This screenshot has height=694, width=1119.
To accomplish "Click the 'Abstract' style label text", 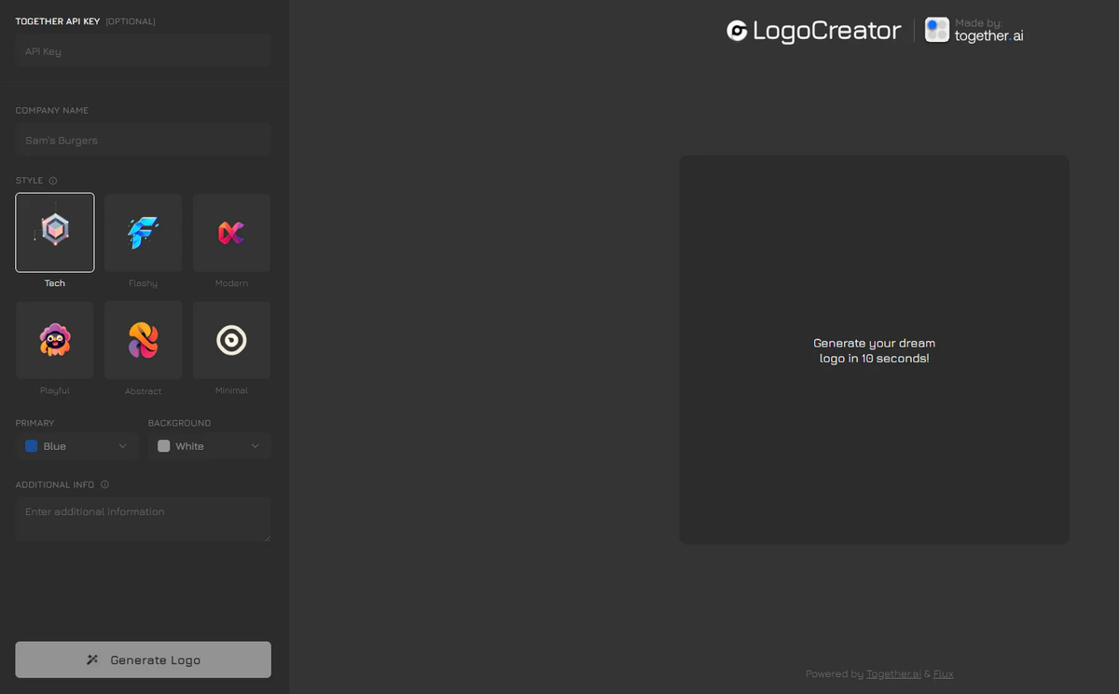I will point(143,390).
